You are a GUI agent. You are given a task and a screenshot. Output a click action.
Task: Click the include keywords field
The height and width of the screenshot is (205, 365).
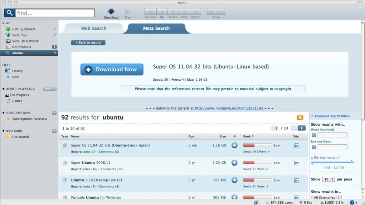[332, 135]
